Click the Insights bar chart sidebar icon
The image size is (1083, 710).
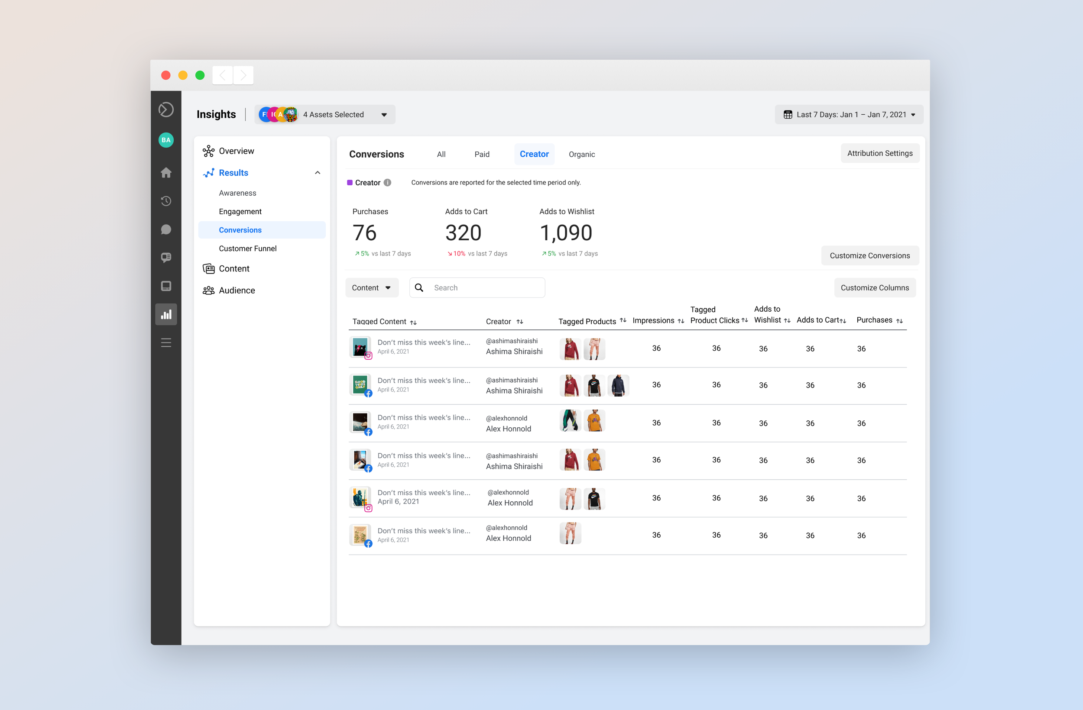coord(165,314)
